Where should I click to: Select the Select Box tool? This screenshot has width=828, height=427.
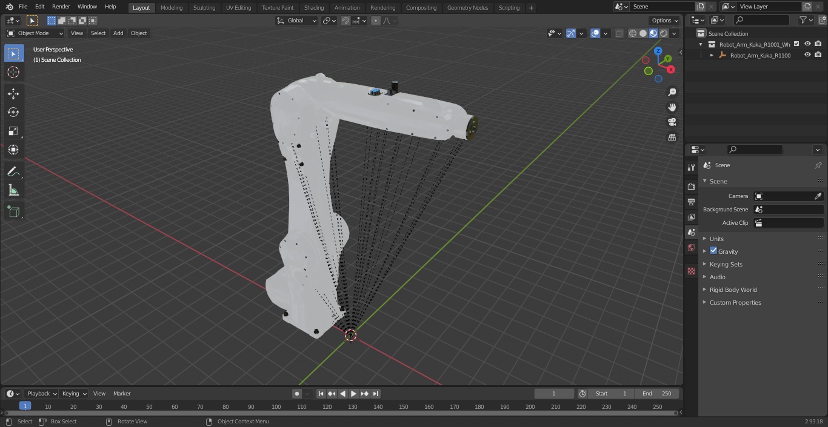[x=13, y=54]
